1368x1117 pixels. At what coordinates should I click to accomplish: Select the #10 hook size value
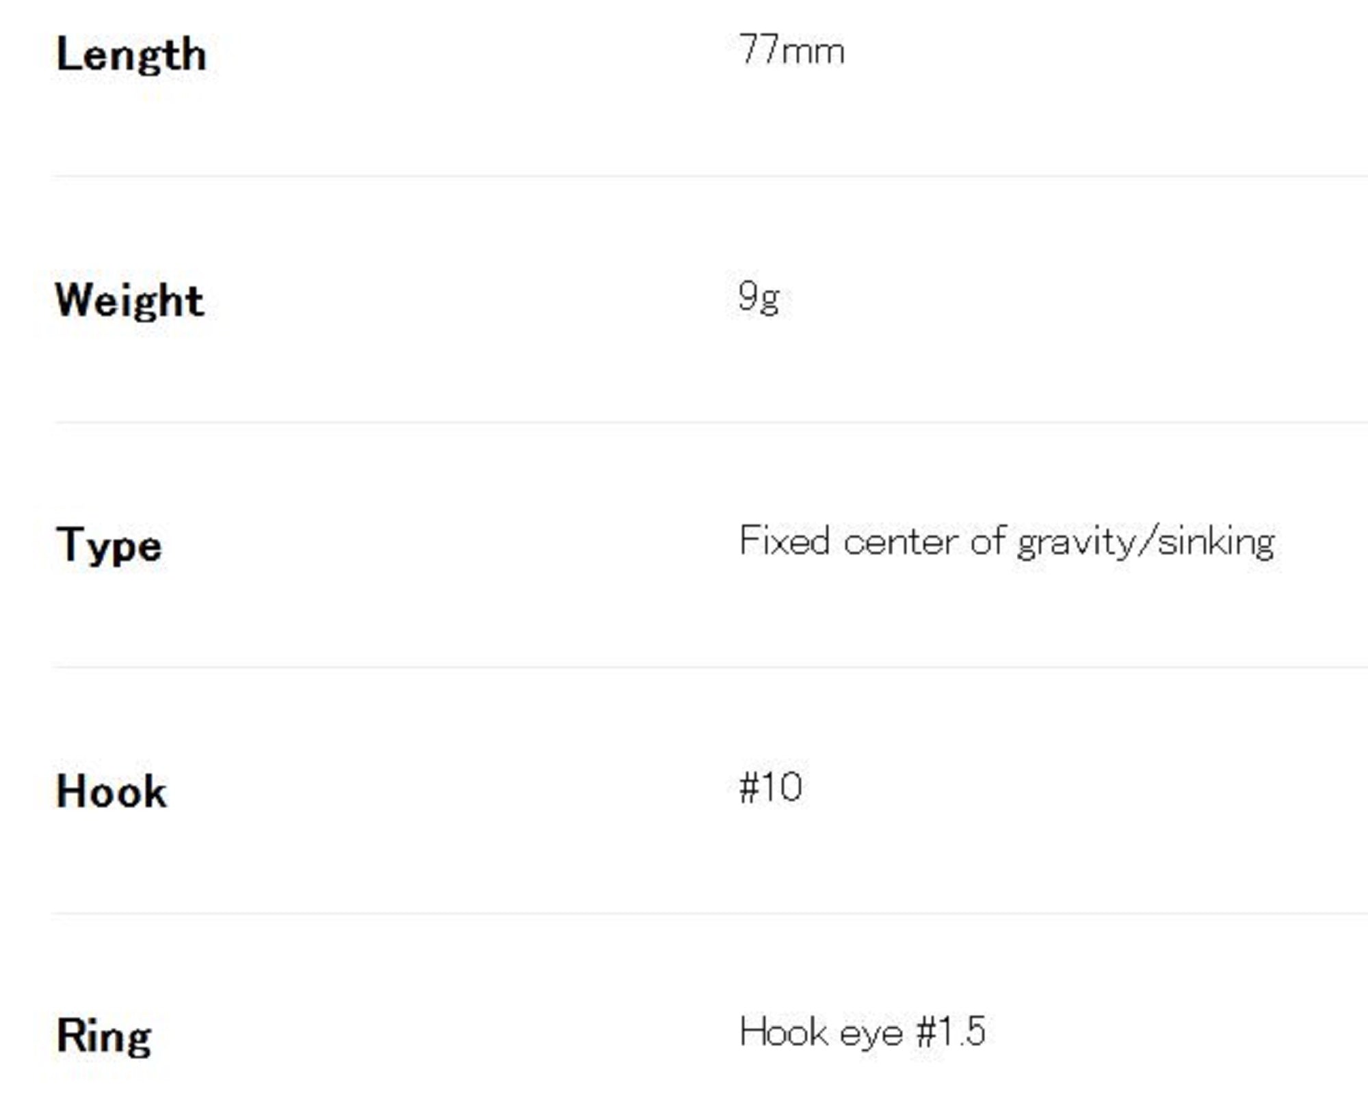point(771,787)
